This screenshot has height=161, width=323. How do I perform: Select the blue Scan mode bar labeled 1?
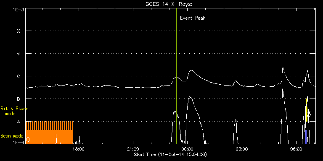(x=306, y=137)
